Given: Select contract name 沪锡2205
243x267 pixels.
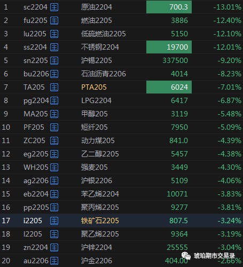Looking at the screenshot, I should click(x=97, y=60).
